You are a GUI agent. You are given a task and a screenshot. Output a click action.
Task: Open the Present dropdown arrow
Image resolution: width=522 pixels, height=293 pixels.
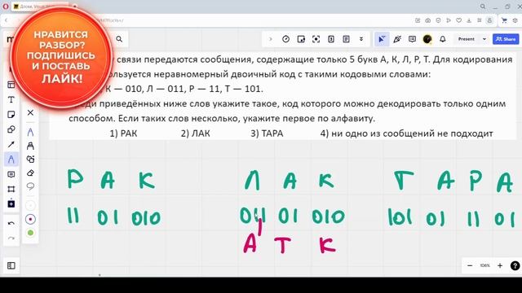pos(484,39)
